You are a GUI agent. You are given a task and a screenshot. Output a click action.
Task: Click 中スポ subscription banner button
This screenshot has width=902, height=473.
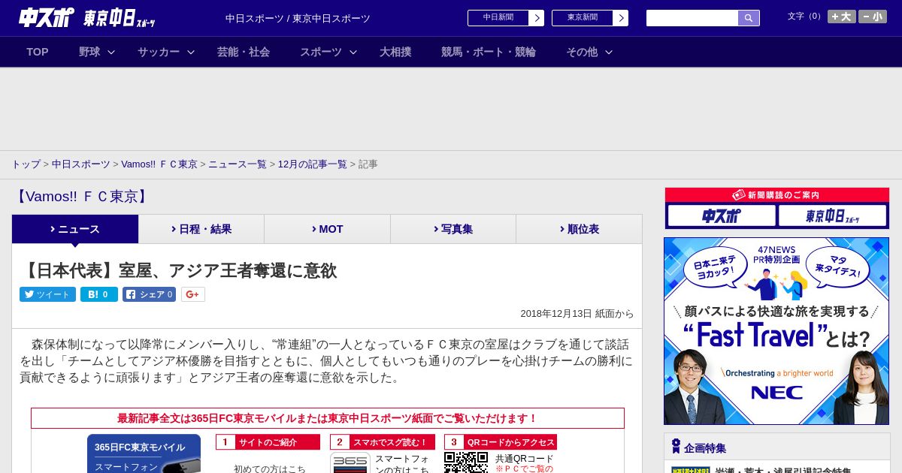722,216
